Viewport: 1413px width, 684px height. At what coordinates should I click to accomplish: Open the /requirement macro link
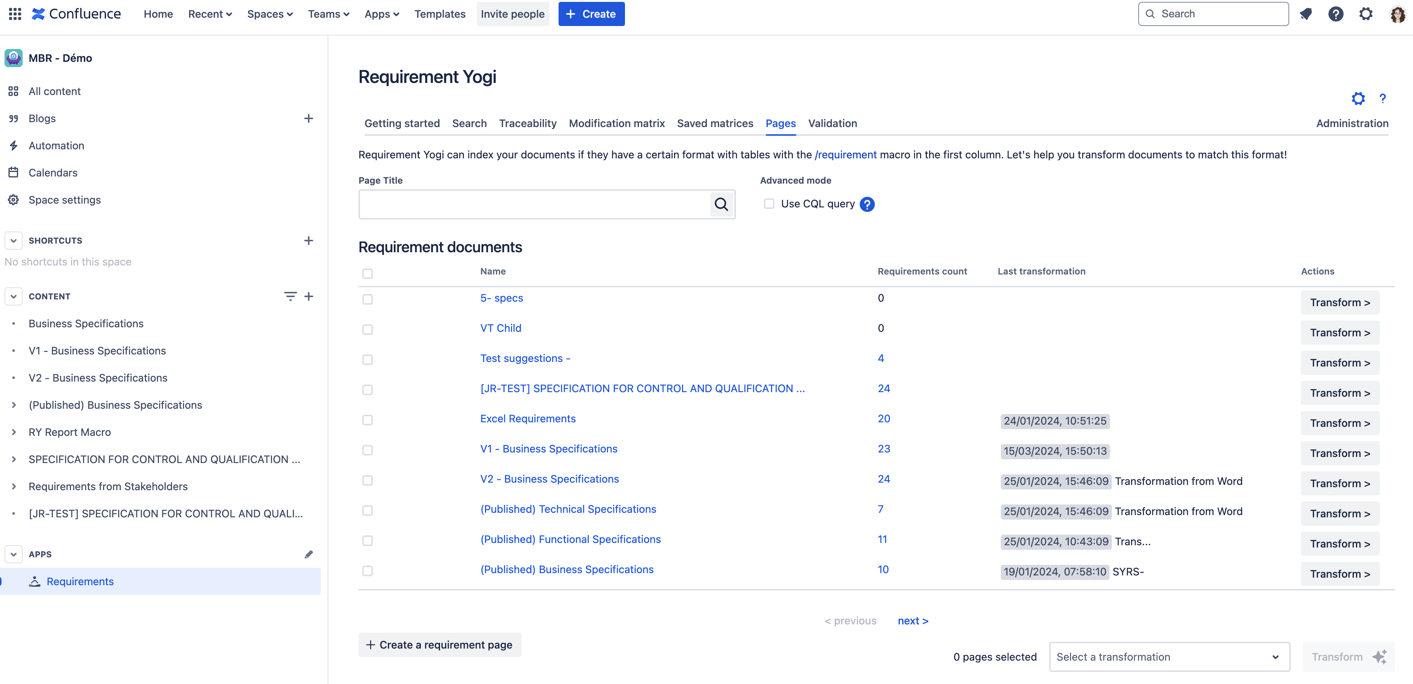845,155
